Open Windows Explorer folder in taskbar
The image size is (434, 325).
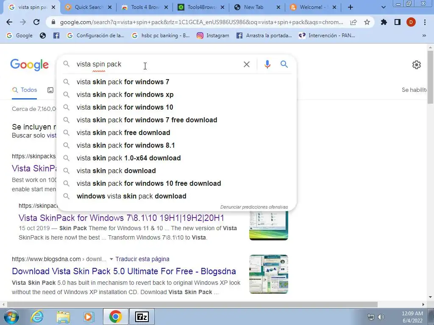point(63,317)
